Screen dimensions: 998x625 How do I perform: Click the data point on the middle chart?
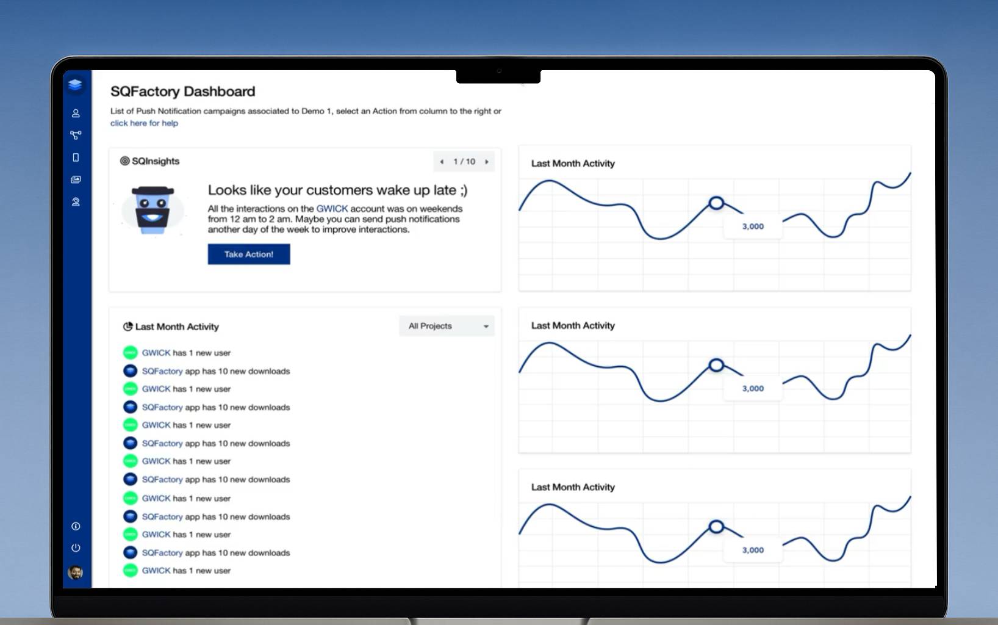click(716, 365)
